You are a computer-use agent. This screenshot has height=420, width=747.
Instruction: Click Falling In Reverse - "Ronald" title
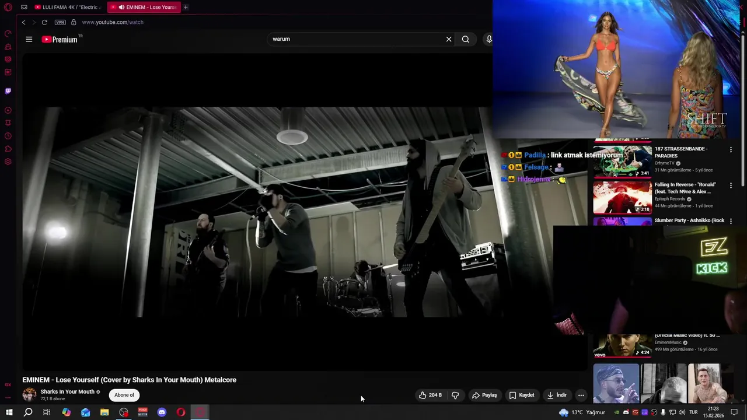click(x=685, y=188)
